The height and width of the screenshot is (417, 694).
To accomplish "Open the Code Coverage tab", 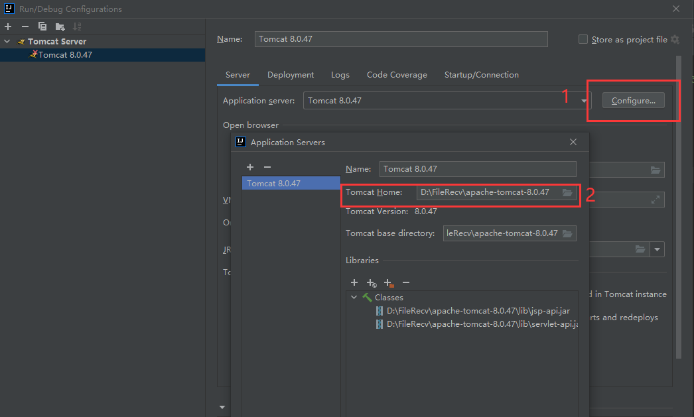I will pos(397,75).
